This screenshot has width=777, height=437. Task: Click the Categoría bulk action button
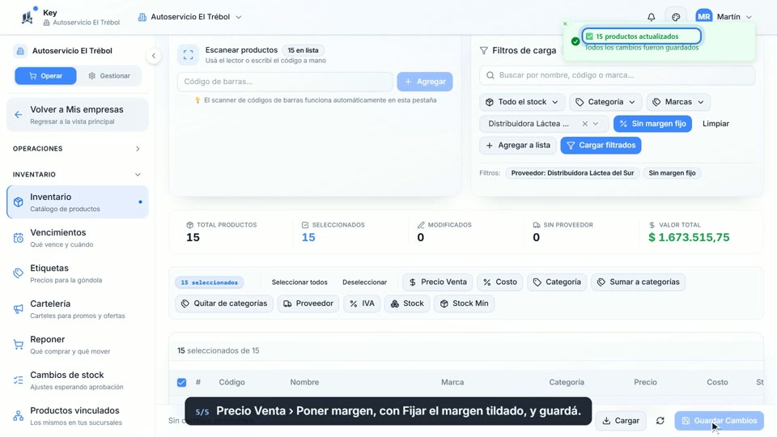click(x=557, y=282)
